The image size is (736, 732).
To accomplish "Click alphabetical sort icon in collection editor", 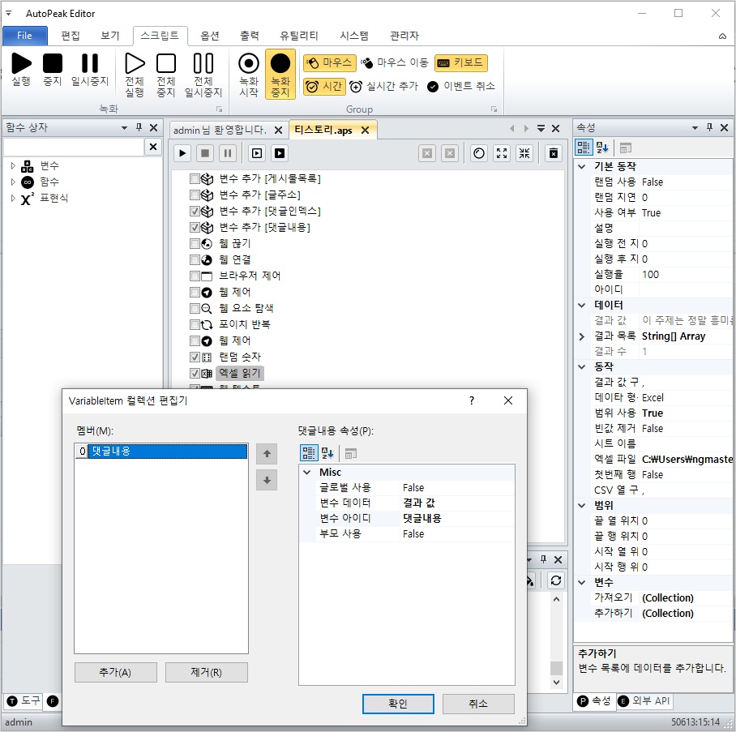I will pos(327,453).
